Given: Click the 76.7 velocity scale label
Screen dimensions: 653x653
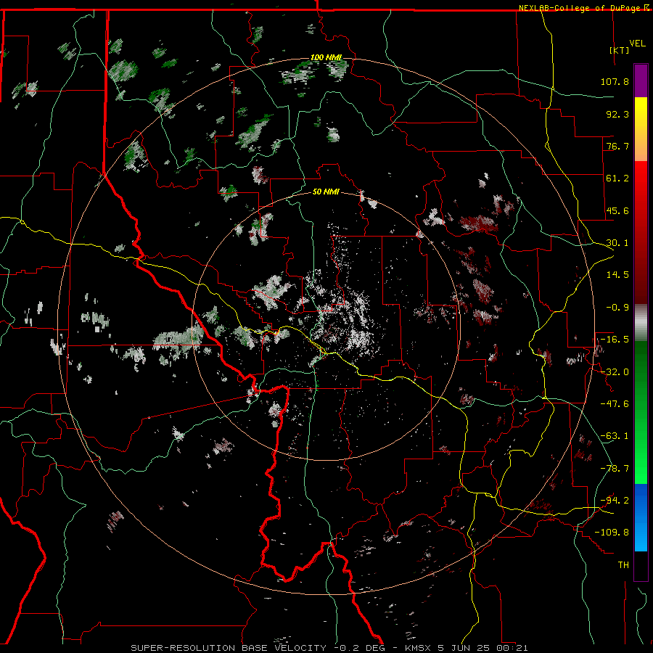Looking at the screenshot, I should point(617,146).
